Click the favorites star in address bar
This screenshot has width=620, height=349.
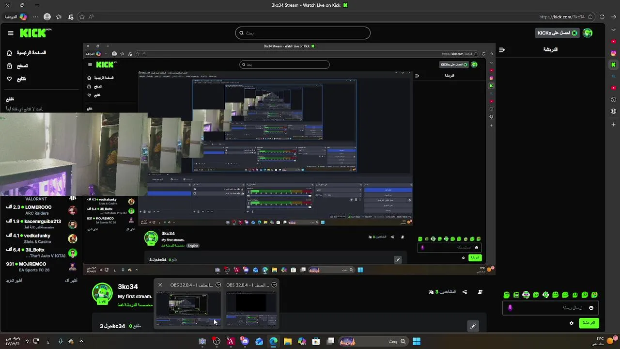[82, 17]
